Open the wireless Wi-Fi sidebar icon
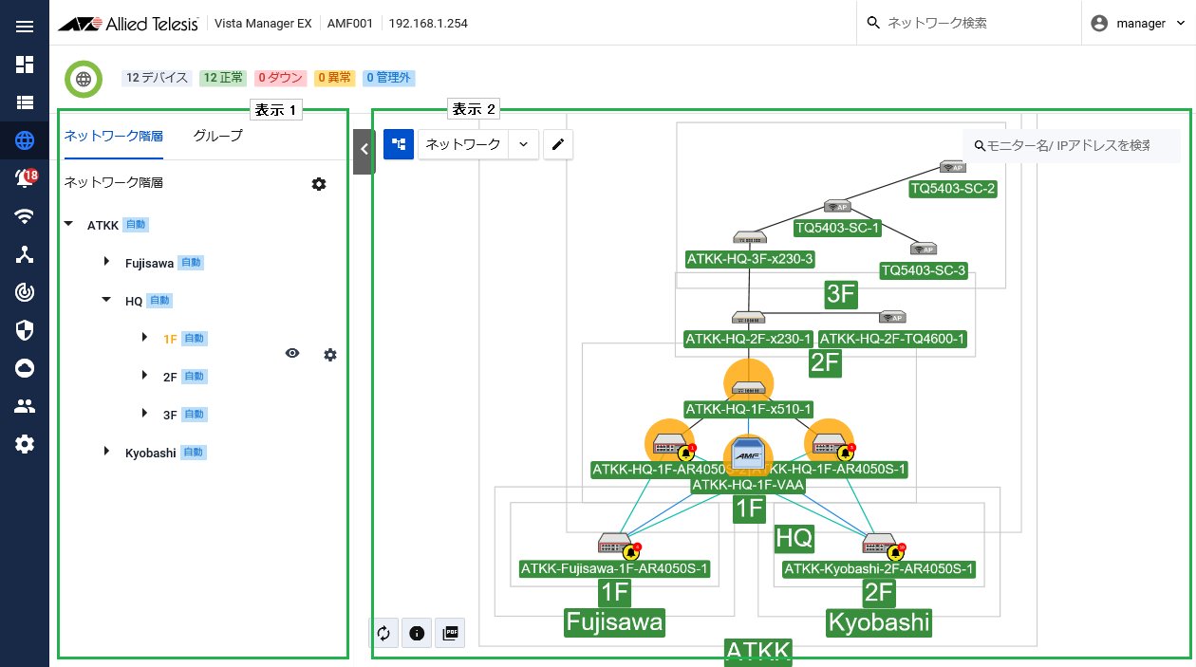The height and width of the screenshot is (667, 1196). coord(25,216)
